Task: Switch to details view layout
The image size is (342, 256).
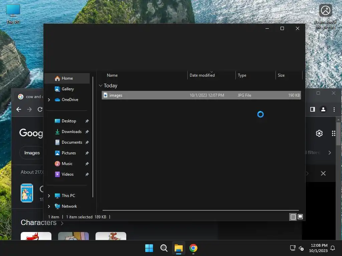Action: point(293,217)
